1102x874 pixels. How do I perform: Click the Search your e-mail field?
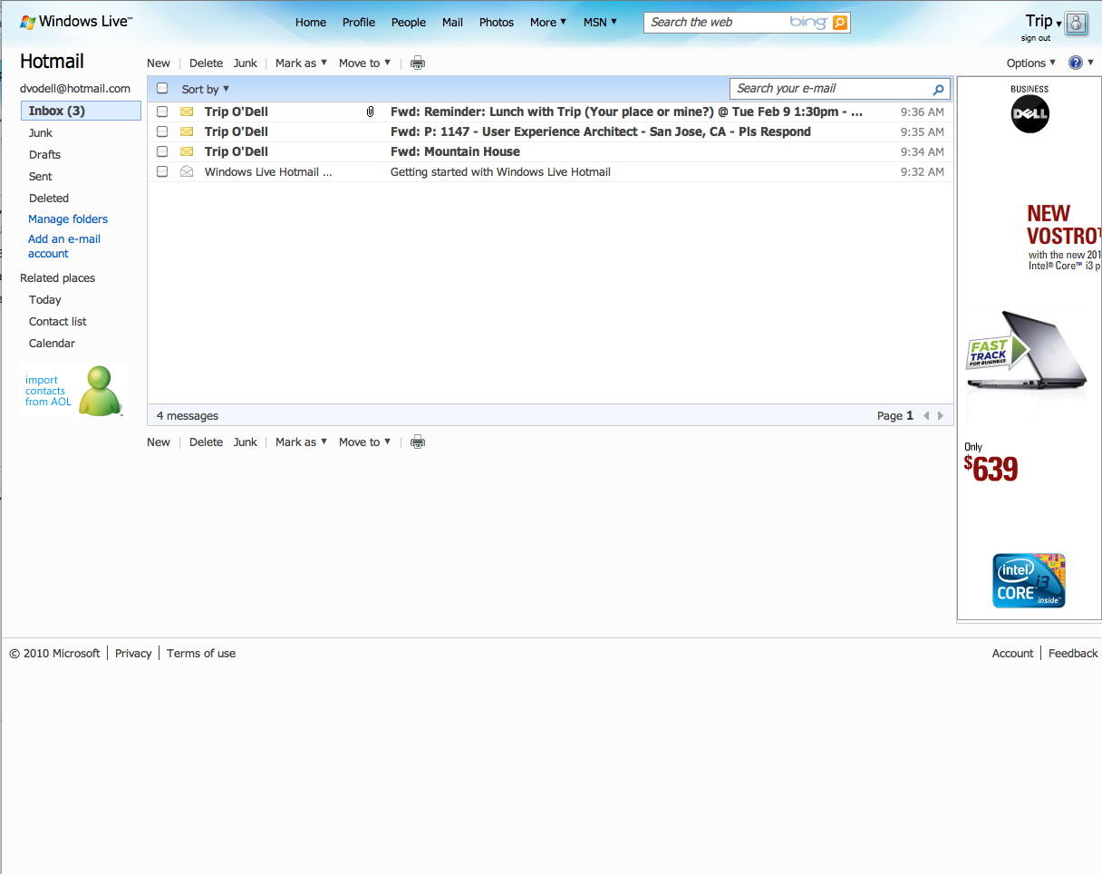pos(830,89)
